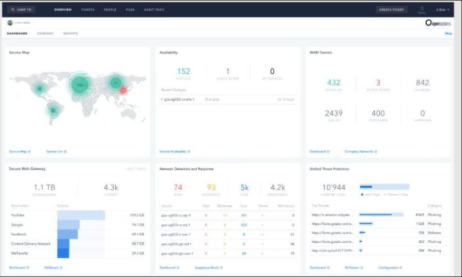Screen dimensions: 462x277
Task: Switch to the Tickets menu item
Action: pos(88,10)
